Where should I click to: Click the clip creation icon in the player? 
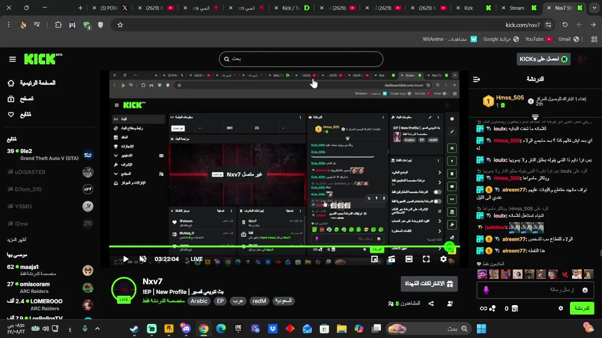(x=391, y=259)
